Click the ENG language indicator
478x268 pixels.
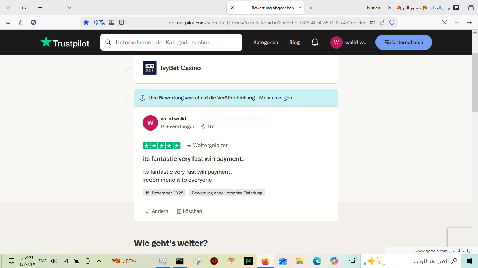coord(43,261)
